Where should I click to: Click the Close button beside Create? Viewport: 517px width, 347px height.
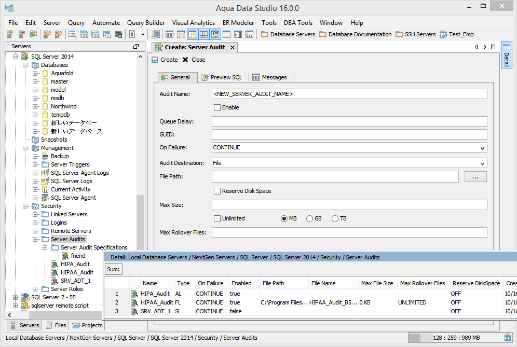coord(194,60)
